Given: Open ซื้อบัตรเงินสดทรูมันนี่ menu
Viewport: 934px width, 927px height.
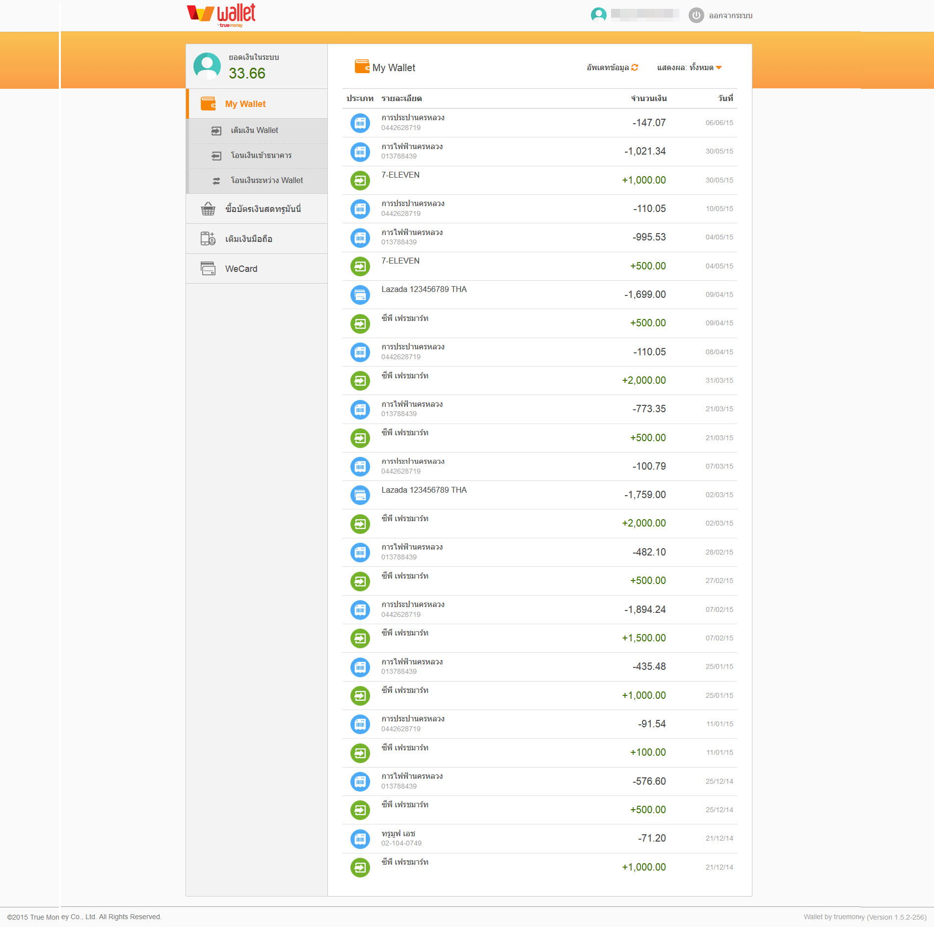Looking at the screenshot, I should pyautogui.click(x=257, y=209).
